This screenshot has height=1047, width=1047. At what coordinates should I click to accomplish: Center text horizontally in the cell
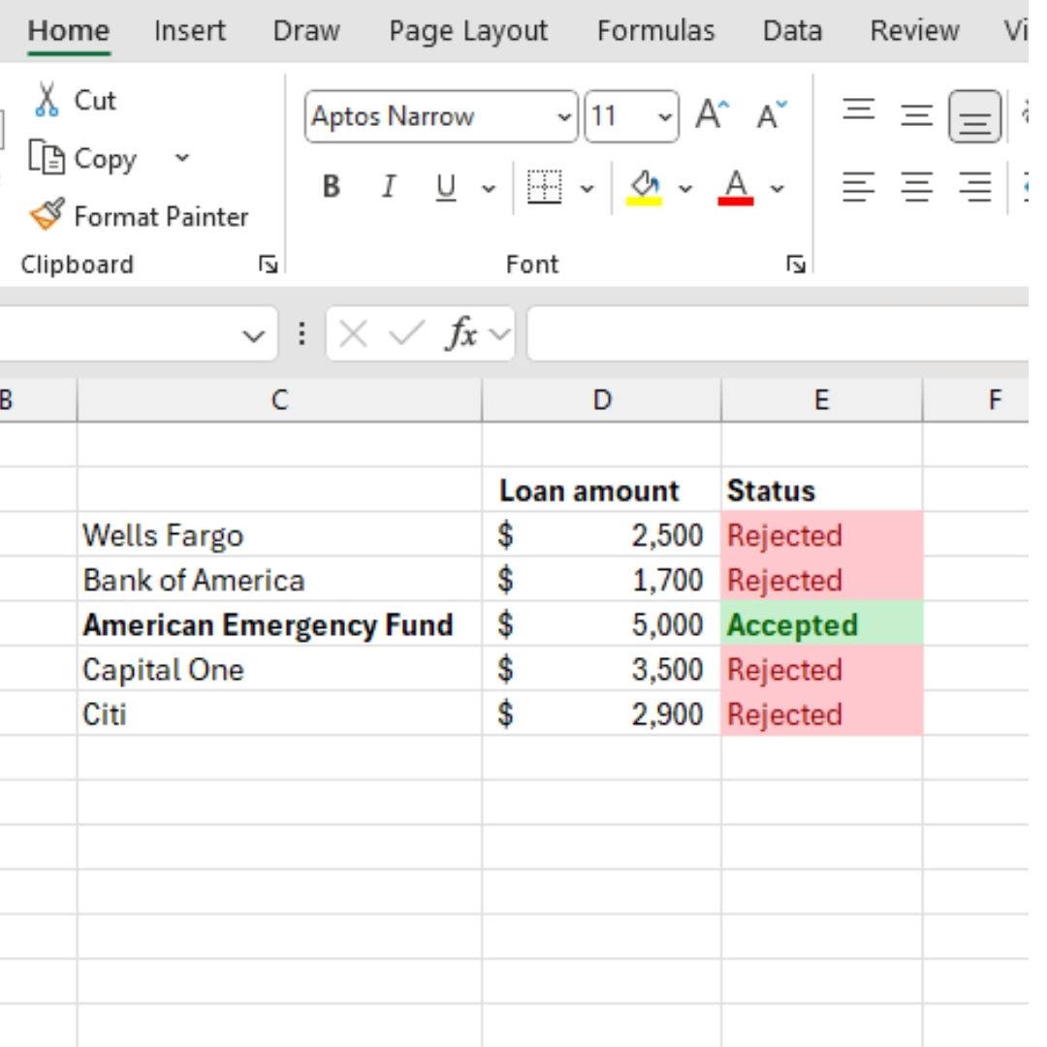click(917, 187)
